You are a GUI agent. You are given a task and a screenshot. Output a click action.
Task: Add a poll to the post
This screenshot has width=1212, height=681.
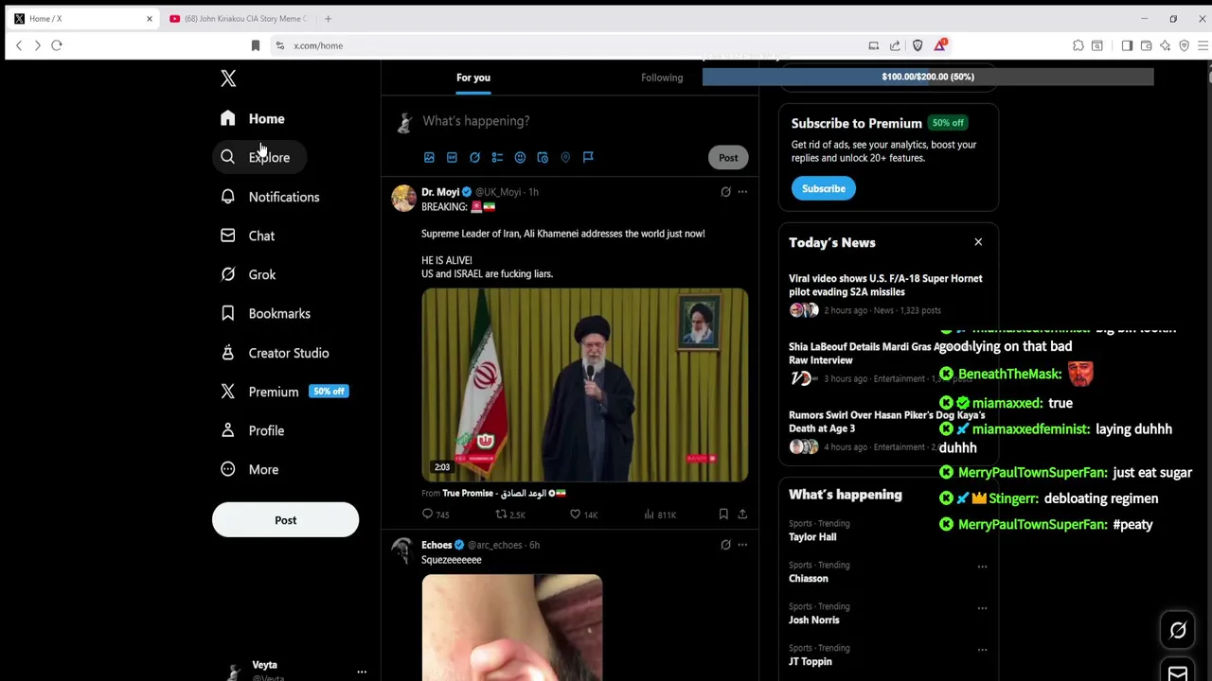[497, 157]
